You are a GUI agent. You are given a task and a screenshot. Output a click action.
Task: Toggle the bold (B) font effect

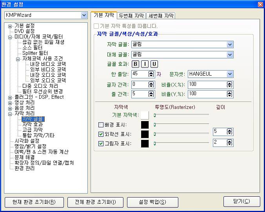coord(136,64)
